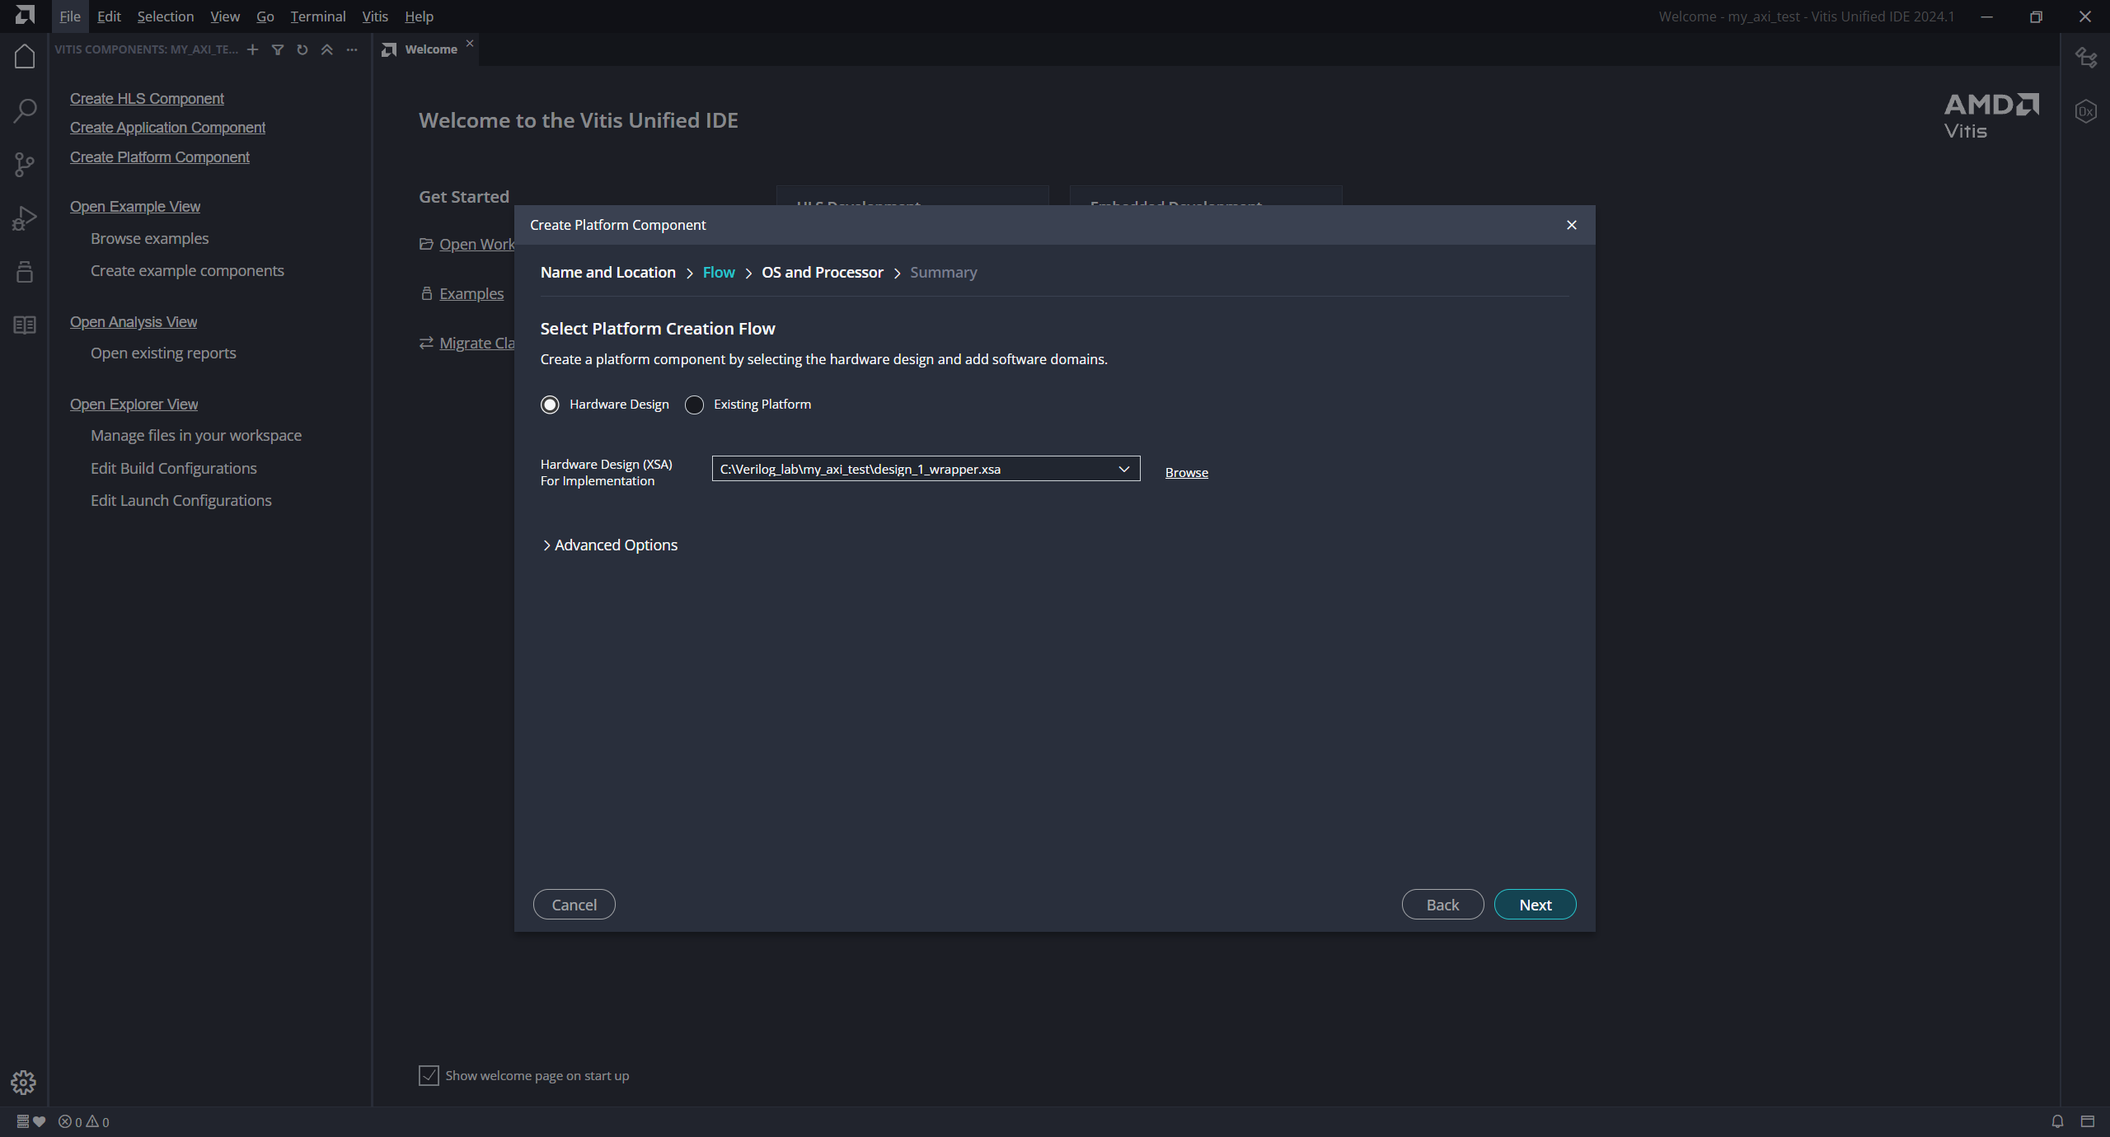This screenshot has width=2110, height=1137.
Task: Open the settings gear at the bottom left
Action: pos(24,1082)
